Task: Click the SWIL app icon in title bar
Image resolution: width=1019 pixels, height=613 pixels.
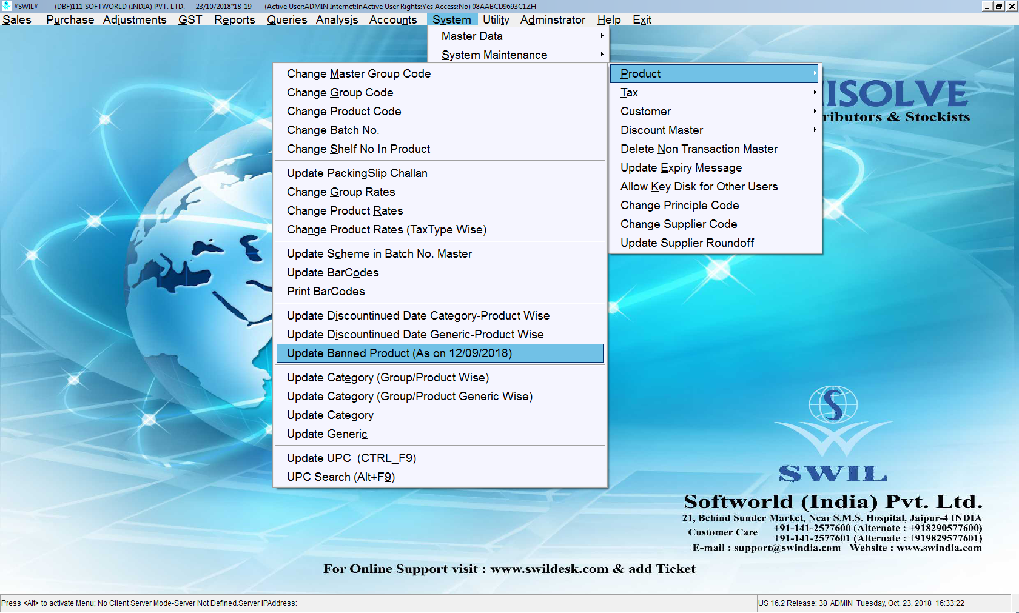Action: coord(7,6)
